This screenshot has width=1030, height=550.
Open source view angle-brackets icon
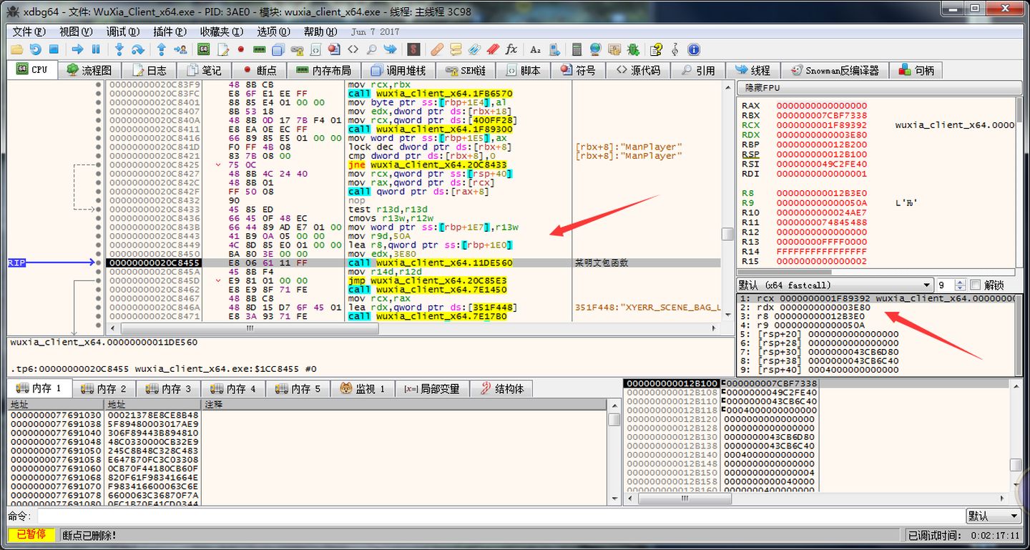click(x=353, y=49)
